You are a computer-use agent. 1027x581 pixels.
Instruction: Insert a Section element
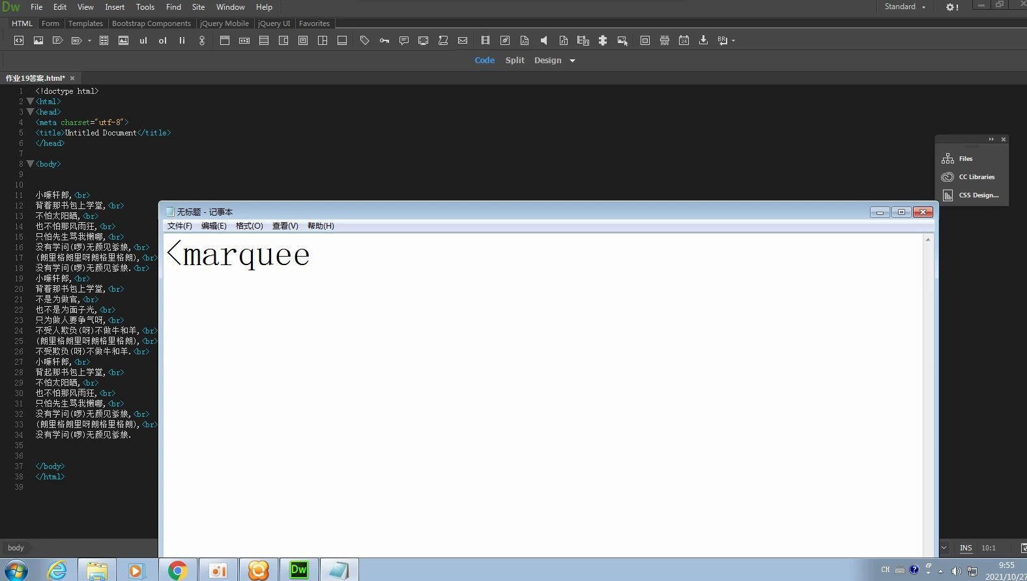(323, 40)
